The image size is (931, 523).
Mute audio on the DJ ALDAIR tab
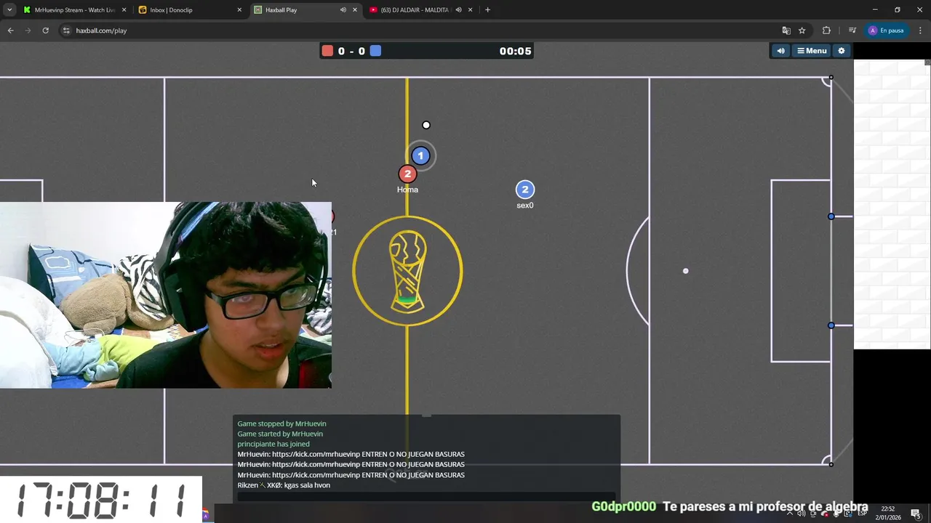[458, 10]
